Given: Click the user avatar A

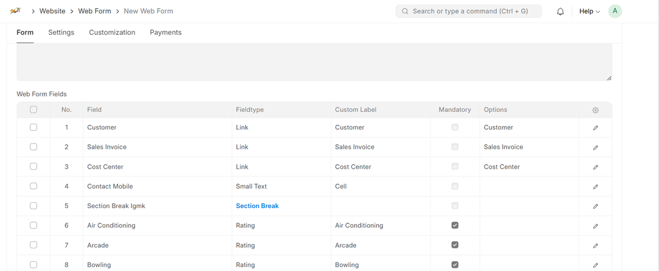Looking at the screenshot, I should pos(615,11).
